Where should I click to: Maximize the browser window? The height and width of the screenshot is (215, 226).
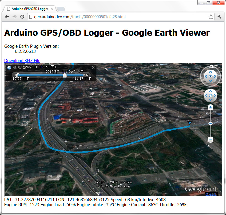tap(209, 3)
